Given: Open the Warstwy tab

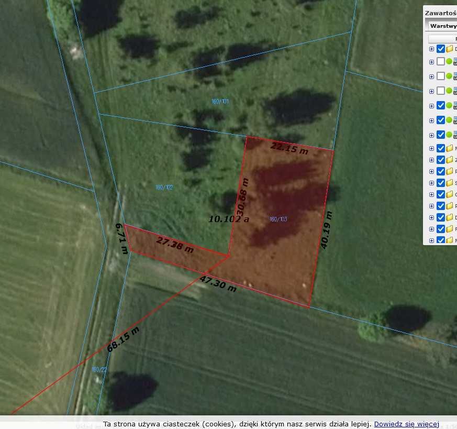Looking at the screenshot, I should pos(442,26).
